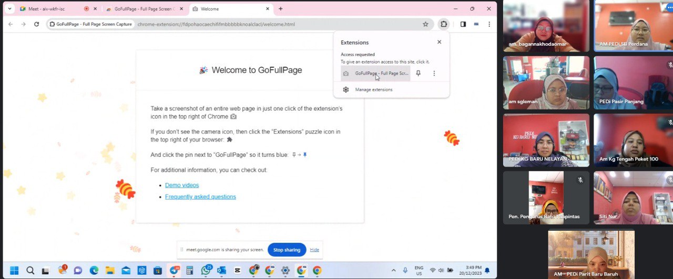The width and height of the screenshot is (673, 279).
Task: Select am sgleman video tile
Action: click(x=546, y=83)
